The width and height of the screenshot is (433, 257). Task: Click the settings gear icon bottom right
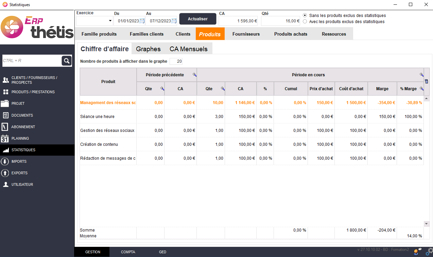[429, 251]
